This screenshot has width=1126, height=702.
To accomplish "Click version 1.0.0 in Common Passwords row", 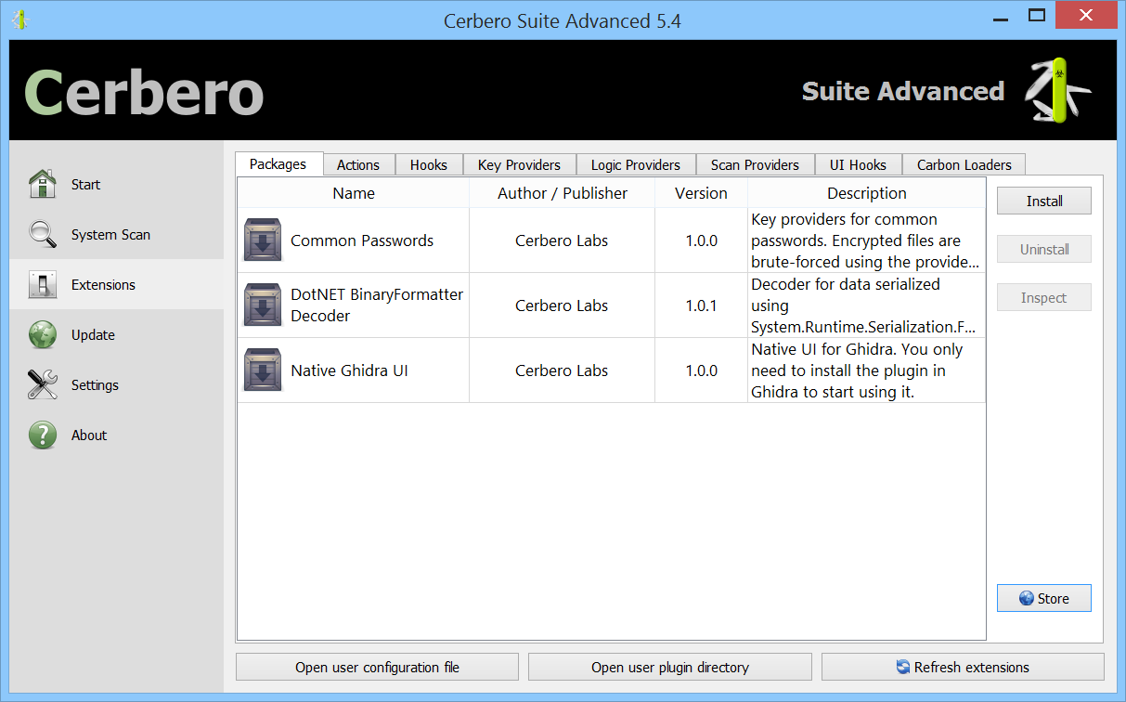I will coord(702,240).
